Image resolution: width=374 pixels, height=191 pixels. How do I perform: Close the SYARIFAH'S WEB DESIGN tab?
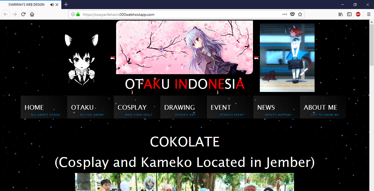coord(57,5)
